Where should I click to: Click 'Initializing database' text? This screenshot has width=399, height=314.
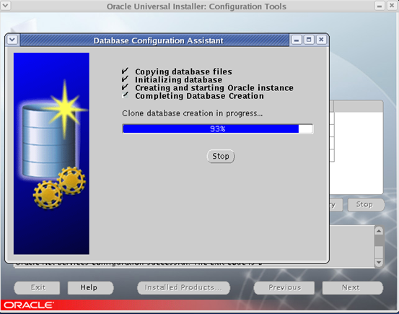coord(179,79)
